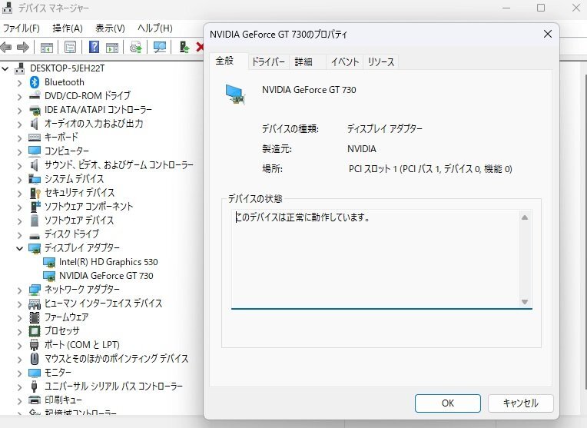Close the GT 730 properties dialog
Screen dimensions: 587x428
coord(548,34)
